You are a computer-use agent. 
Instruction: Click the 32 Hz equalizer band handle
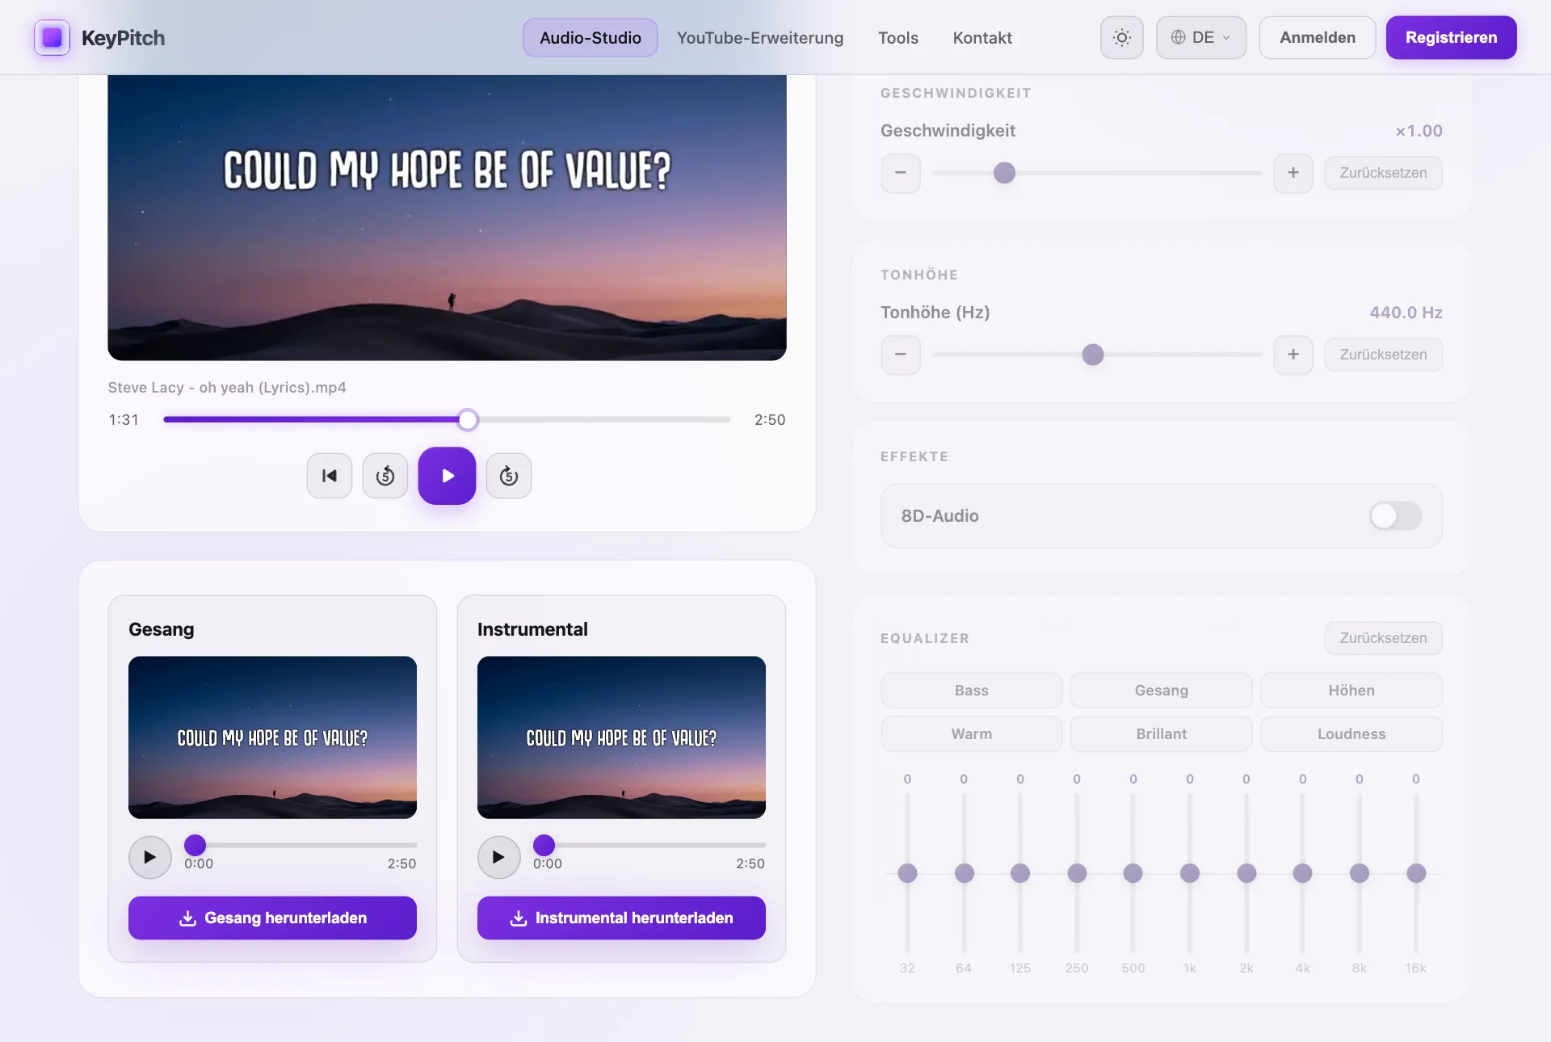[x=907, y=873]
